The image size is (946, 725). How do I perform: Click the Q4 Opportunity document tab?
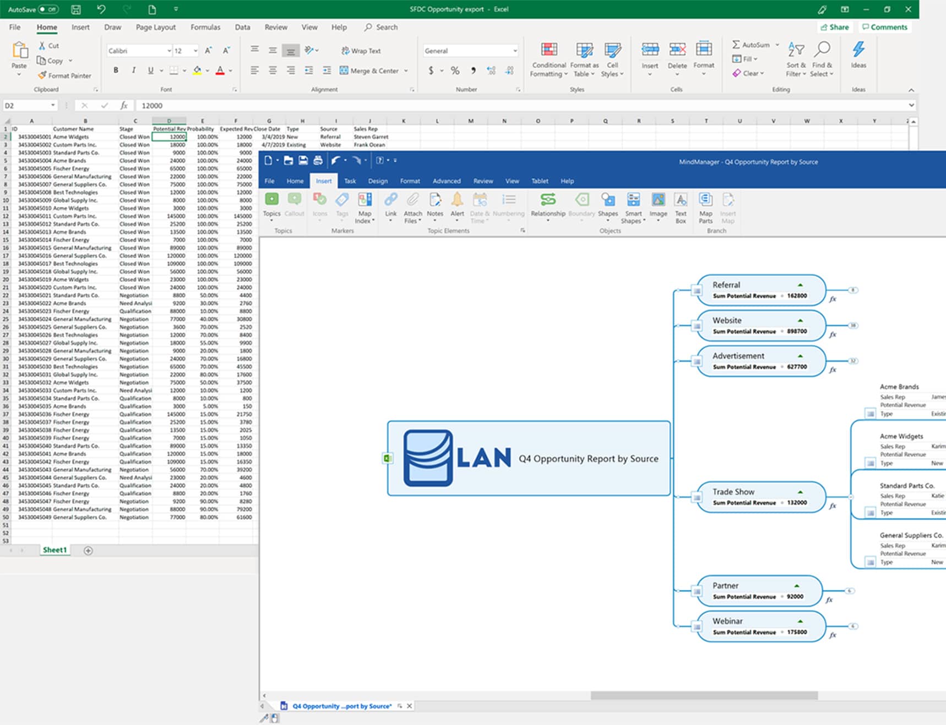coord(341,706)
